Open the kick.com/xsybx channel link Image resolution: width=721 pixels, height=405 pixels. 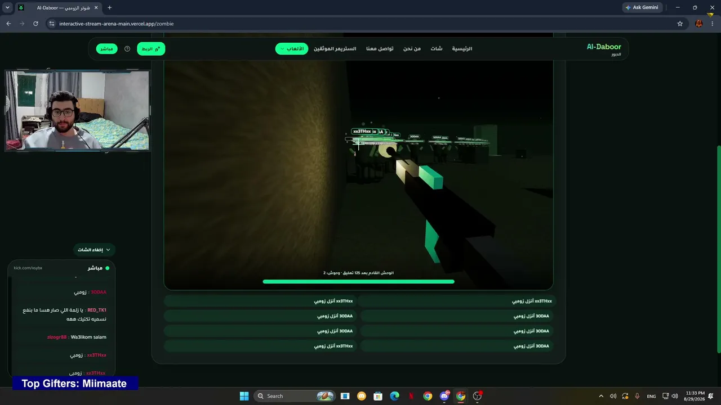point(28,268)
